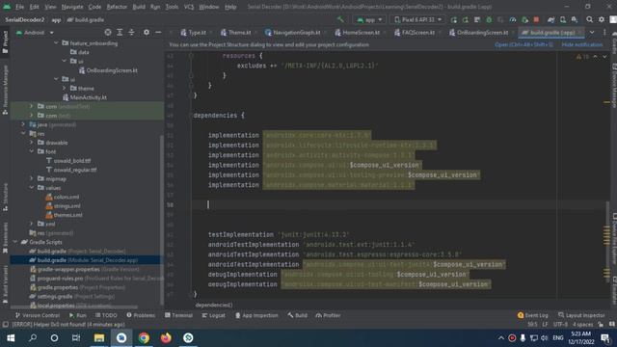617x347 pixels.
Task: Click the 4 spaces indent status entry
Action: coord(582,325)
